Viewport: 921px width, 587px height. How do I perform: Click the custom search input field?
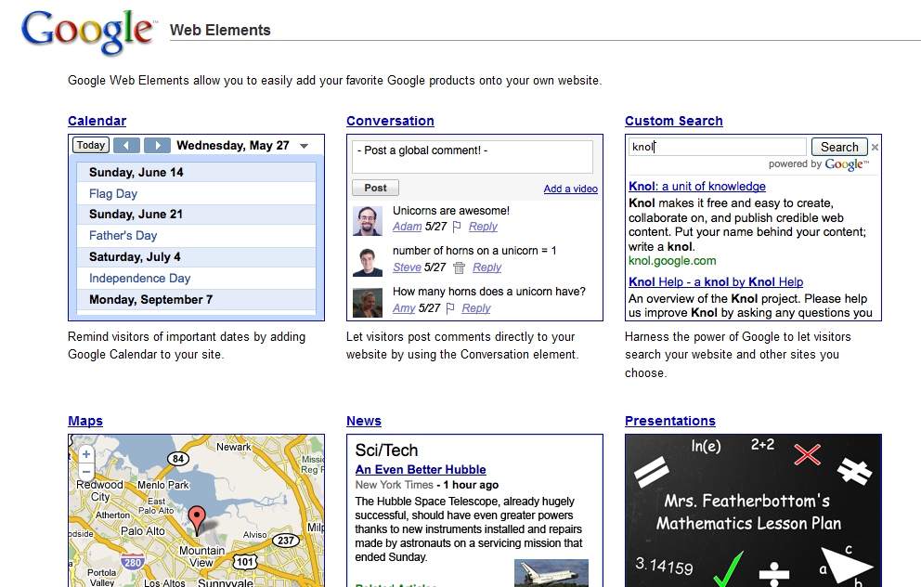[x=717, y=147]
